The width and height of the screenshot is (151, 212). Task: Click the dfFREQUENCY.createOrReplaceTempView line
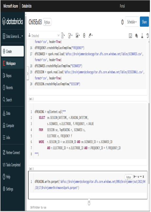click(59, 48)
